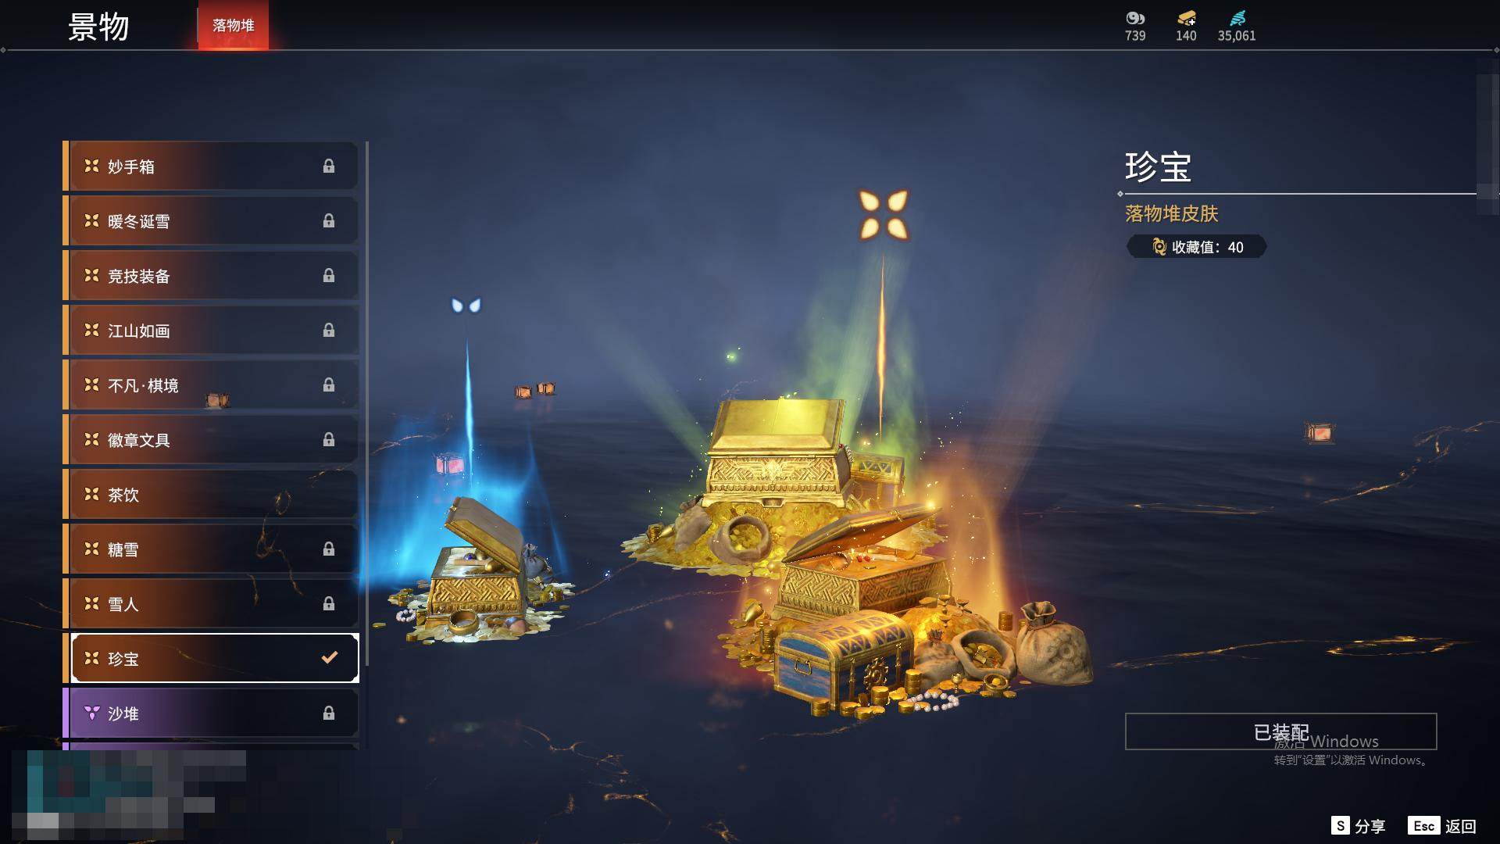The height and width of the screenshot is (844, 1500).
Task: Open the 落物堆 tab
Action: (x=233, y=25)
